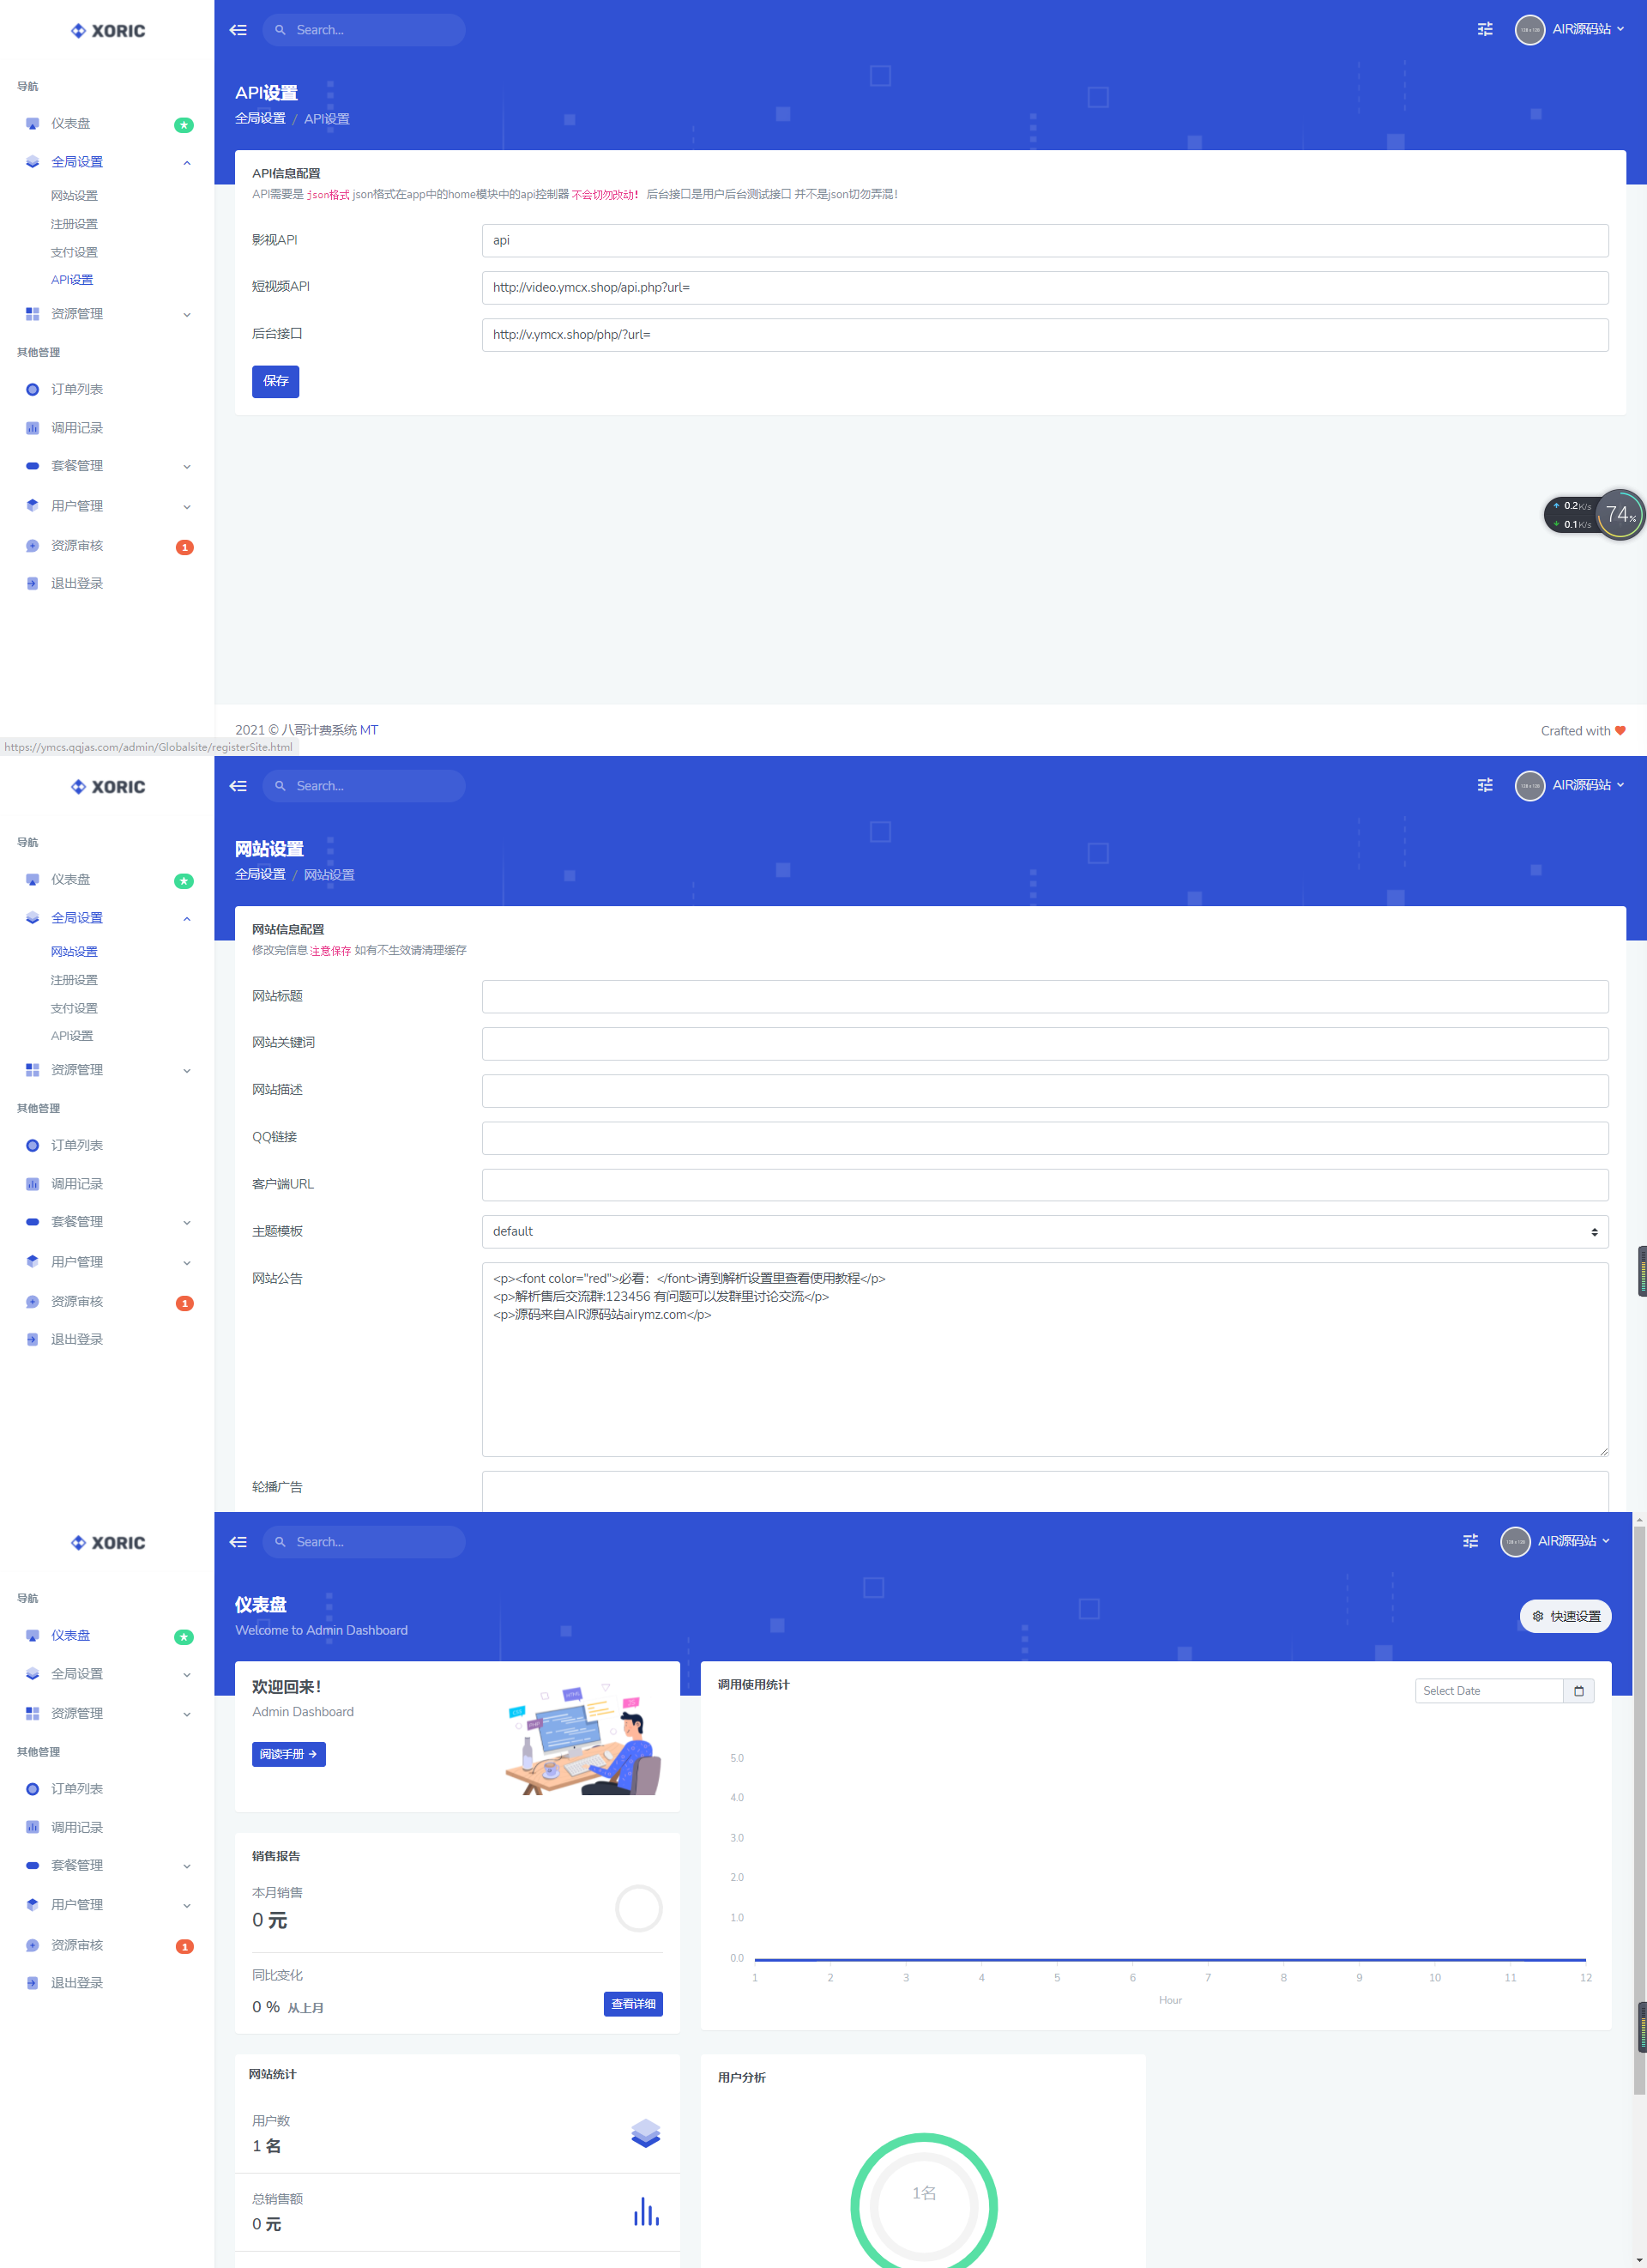
Task: Click the 快速设置 button
Action: coord(1565,1616)
